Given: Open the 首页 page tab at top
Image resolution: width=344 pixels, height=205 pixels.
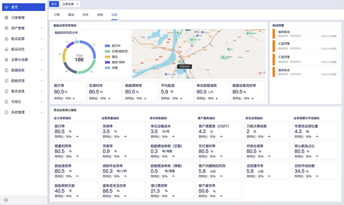Looking at the screenshot, I should [x=53, y=4].
